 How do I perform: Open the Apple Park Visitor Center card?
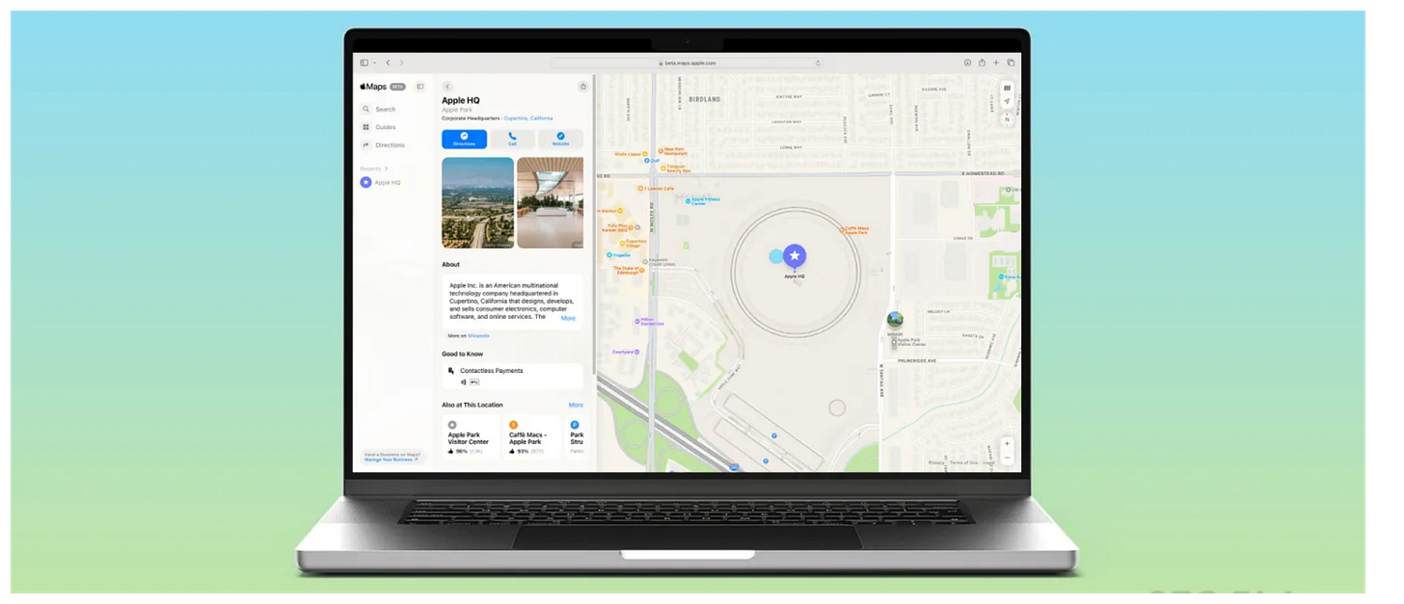click(471, 437)
